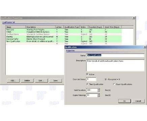Decrease Expire Warning with down spinner arrow
This screenshot has height=121, width=147.
98,96
